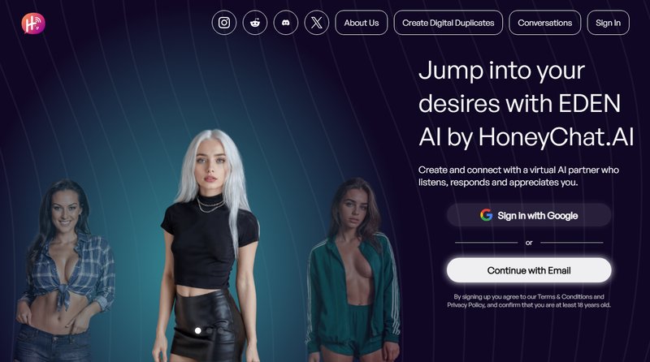Switch to the second carousel dot
Screen dimensions: 650x362
pos(210,330)
